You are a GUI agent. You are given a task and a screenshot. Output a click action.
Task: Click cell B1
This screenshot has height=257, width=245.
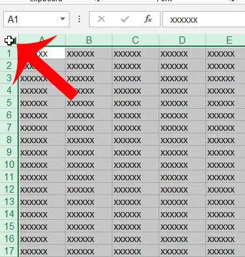(x=88, y=53)
